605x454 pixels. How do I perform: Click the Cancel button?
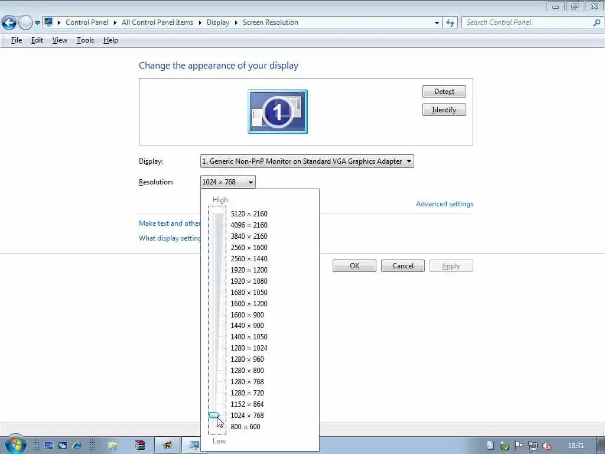pyautogui.click(x=403, y=265)
